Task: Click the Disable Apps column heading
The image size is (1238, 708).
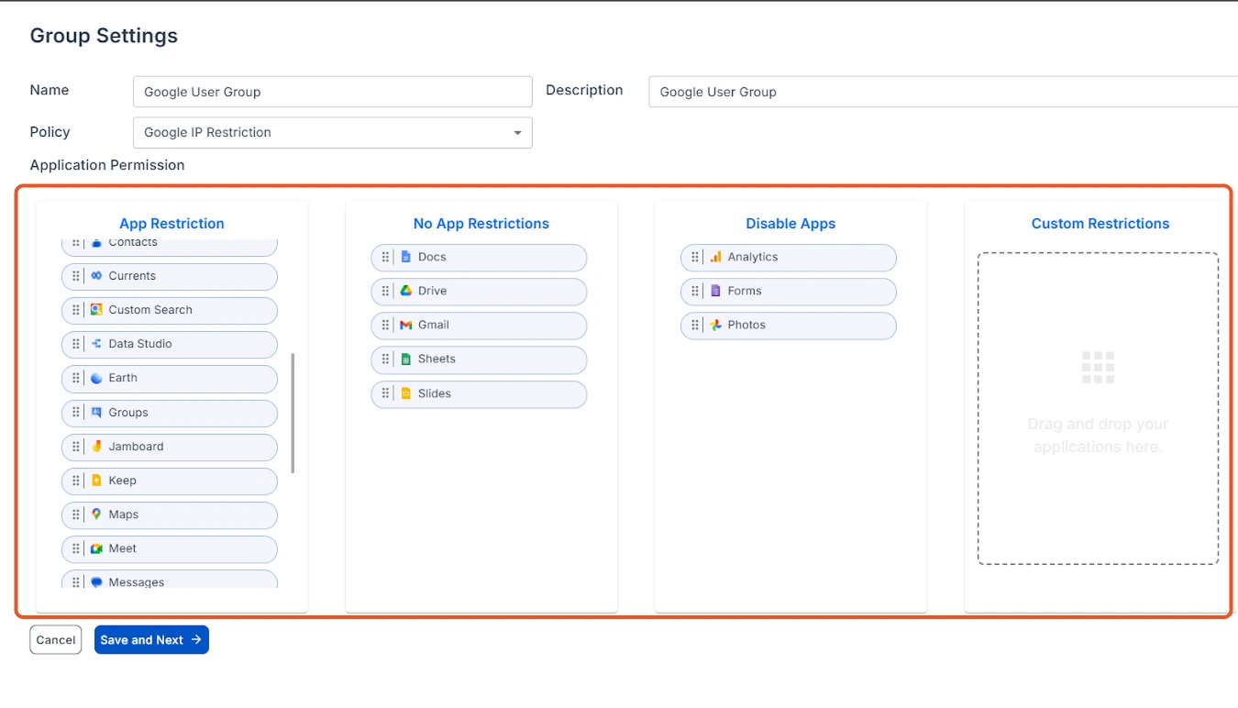Action: pos(790,224)
